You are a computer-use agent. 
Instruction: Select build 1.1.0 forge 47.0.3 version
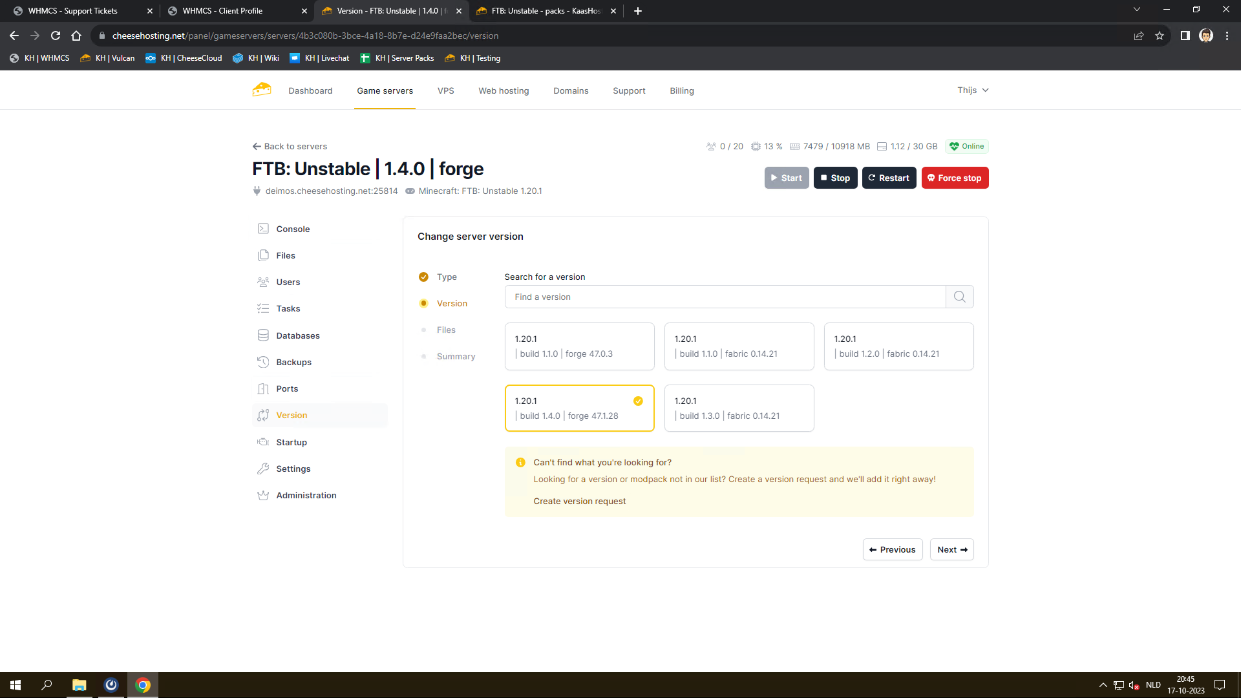pos(579,346)
